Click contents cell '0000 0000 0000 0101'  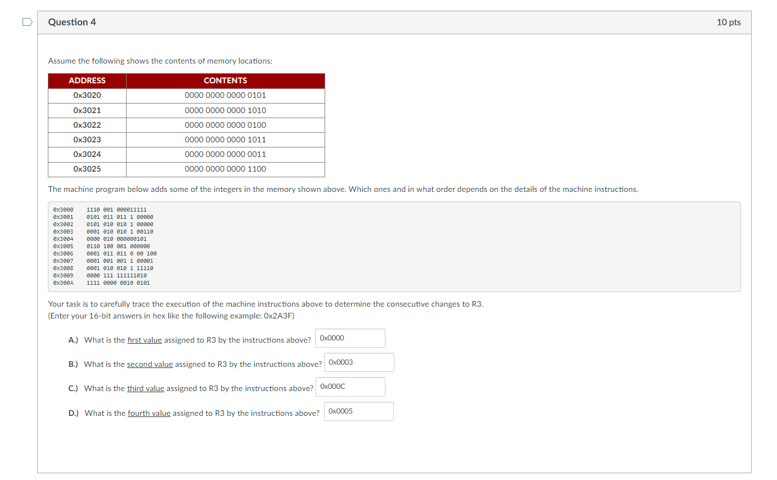pyautogui.click(x=226, y=96)
